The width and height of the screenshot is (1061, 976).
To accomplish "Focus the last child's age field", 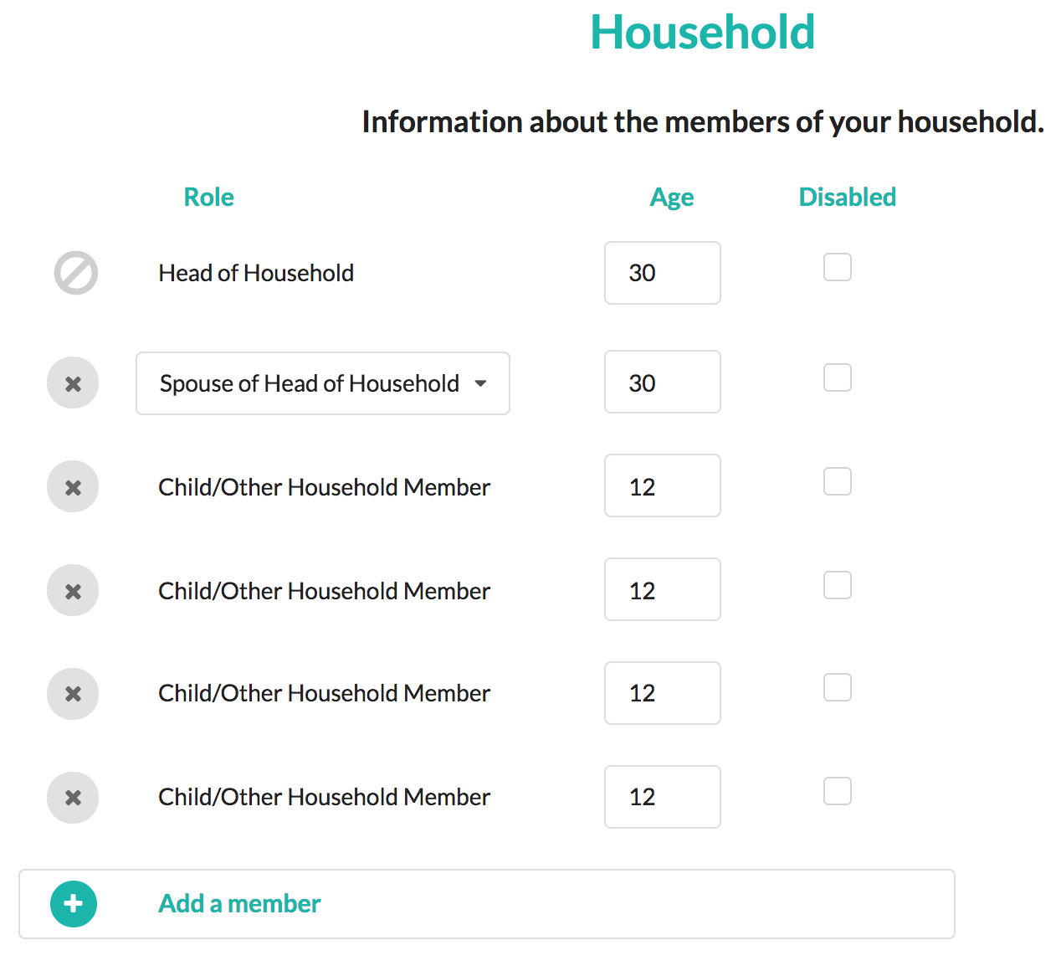I will (x=662, y=797).
